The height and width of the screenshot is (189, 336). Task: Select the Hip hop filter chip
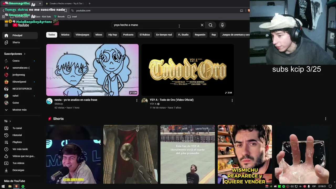[113, 35]
